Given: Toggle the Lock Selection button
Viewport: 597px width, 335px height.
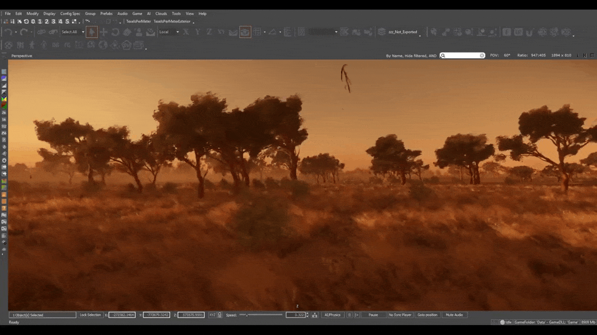Looking at the screenshot, I should point(90,315).
